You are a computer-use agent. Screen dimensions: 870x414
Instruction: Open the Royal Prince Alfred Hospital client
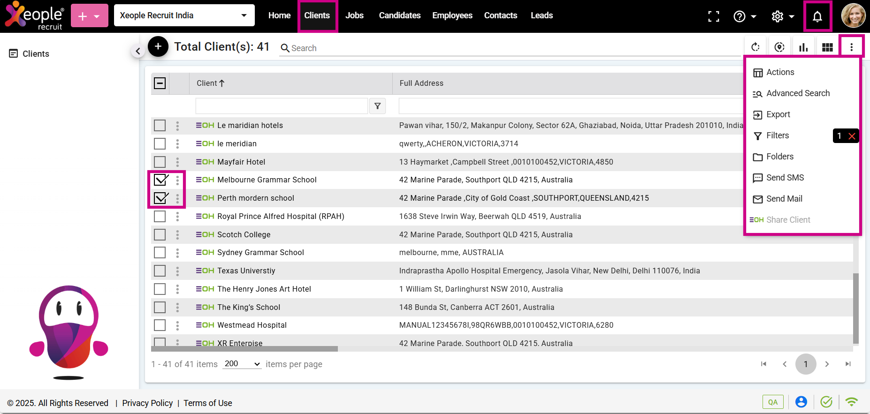[281, 216]
